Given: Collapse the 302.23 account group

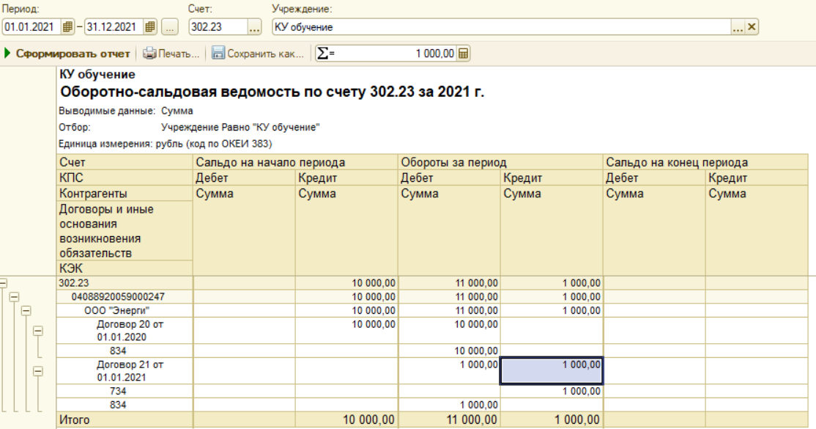Looking at the screenshot, I should pyautogui.click(x=4, y=282).
